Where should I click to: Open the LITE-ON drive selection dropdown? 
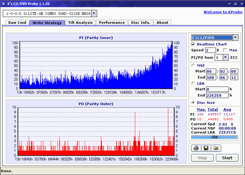pos(94,14)
